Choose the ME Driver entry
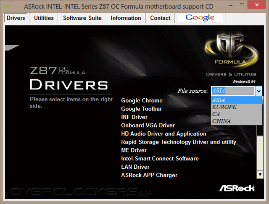 (x=134, y=150)
